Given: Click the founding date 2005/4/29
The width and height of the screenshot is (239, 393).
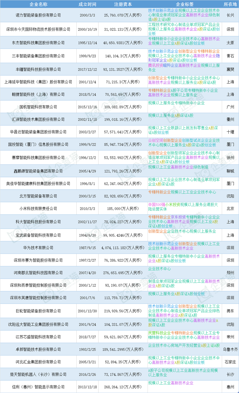Looking at the screenshot, I should click(x=87, y=171).
